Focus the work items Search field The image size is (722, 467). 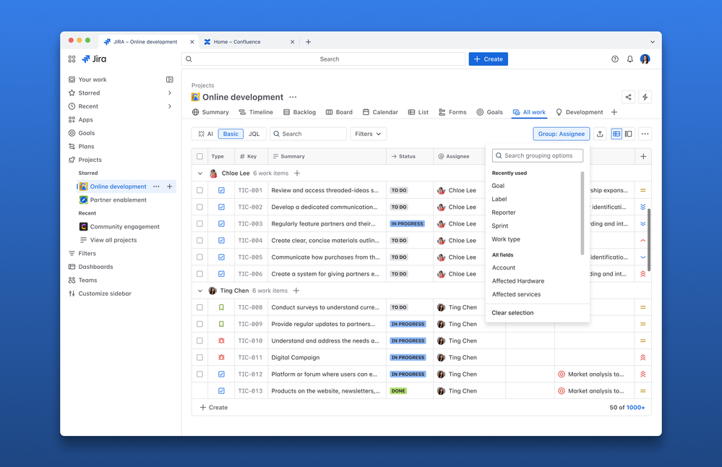click(308, 134)
